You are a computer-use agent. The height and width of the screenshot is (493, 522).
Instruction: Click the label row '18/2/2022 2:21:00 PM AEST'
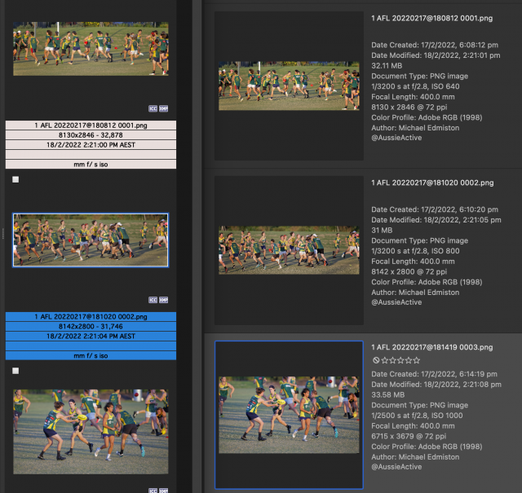click(91, 145)
